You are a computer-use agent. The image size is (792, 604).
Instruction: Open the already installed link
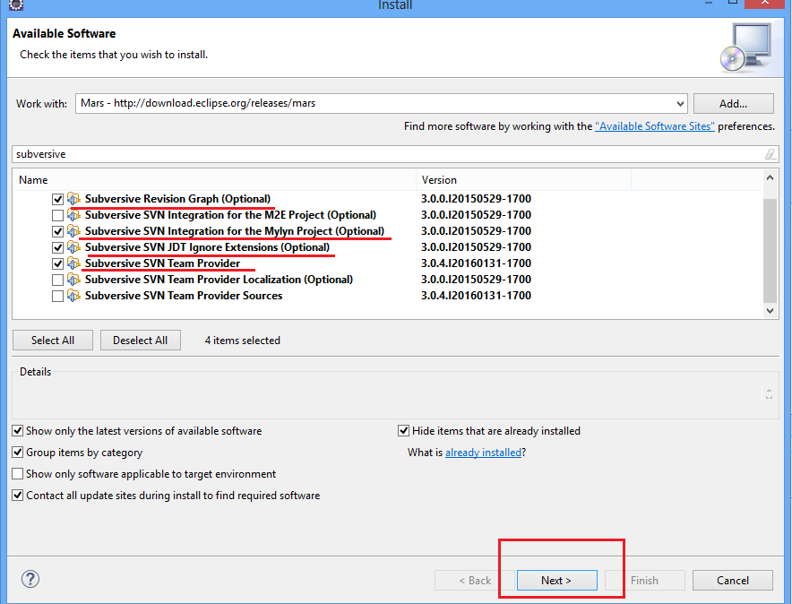[x=483, y=453]
